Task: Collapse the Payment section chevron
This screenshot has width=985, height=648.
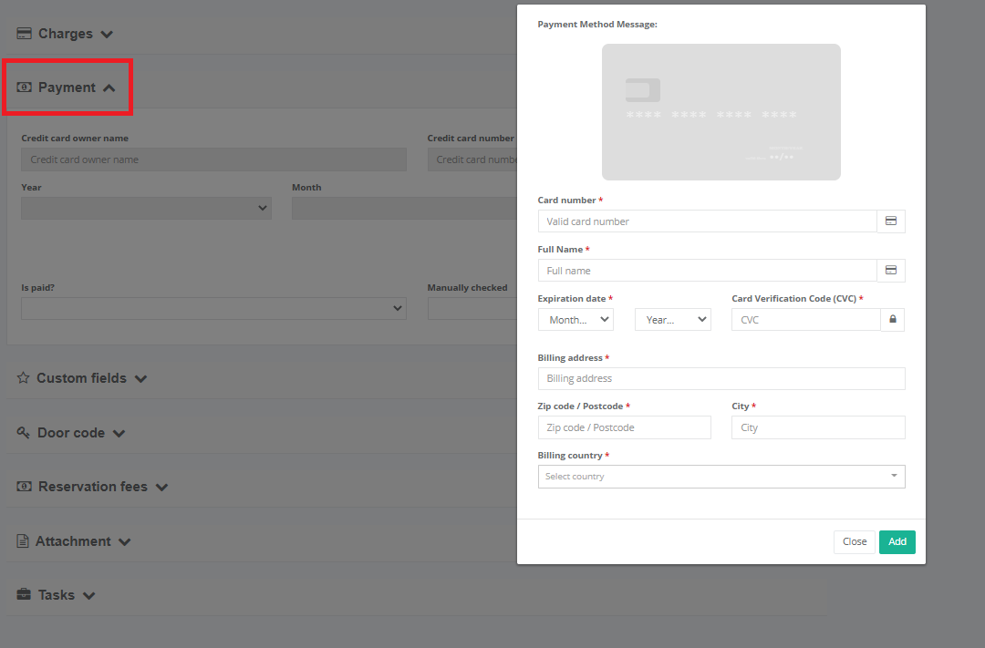Action: point(109,87)
